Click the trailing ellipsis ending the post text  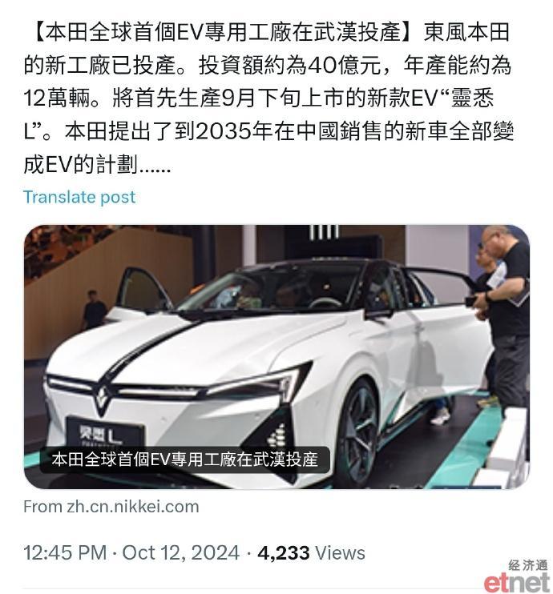155,166
